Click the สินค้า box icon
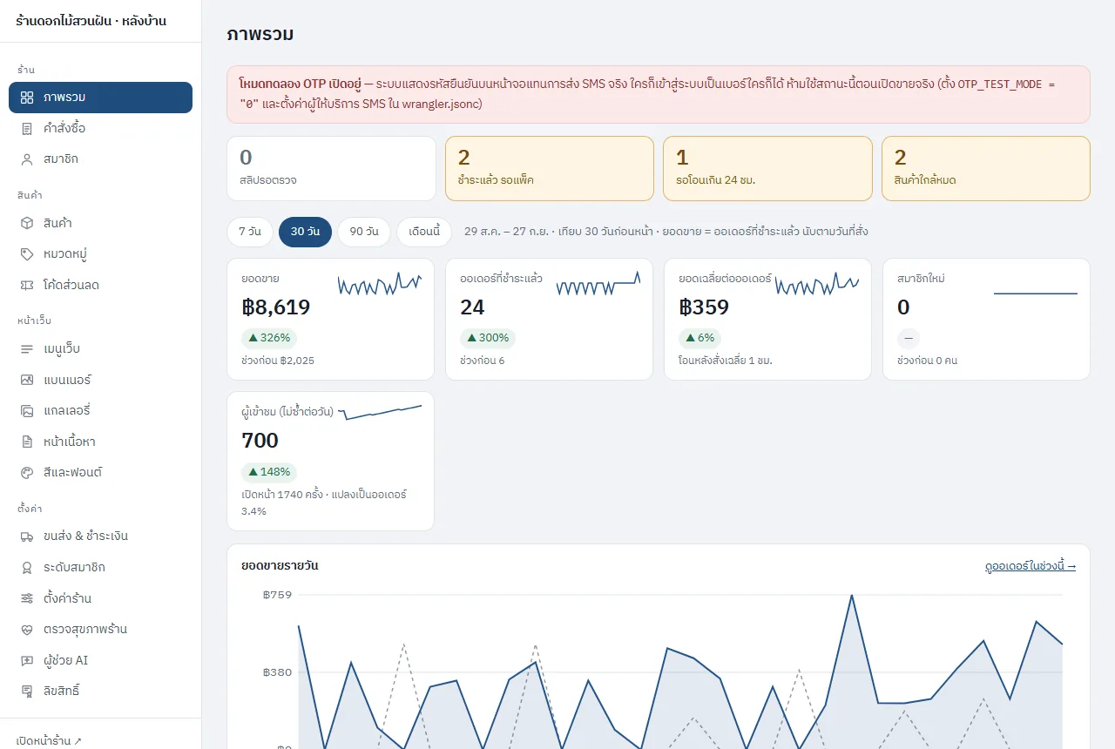1115x749 pixels. tap(27, 223)
